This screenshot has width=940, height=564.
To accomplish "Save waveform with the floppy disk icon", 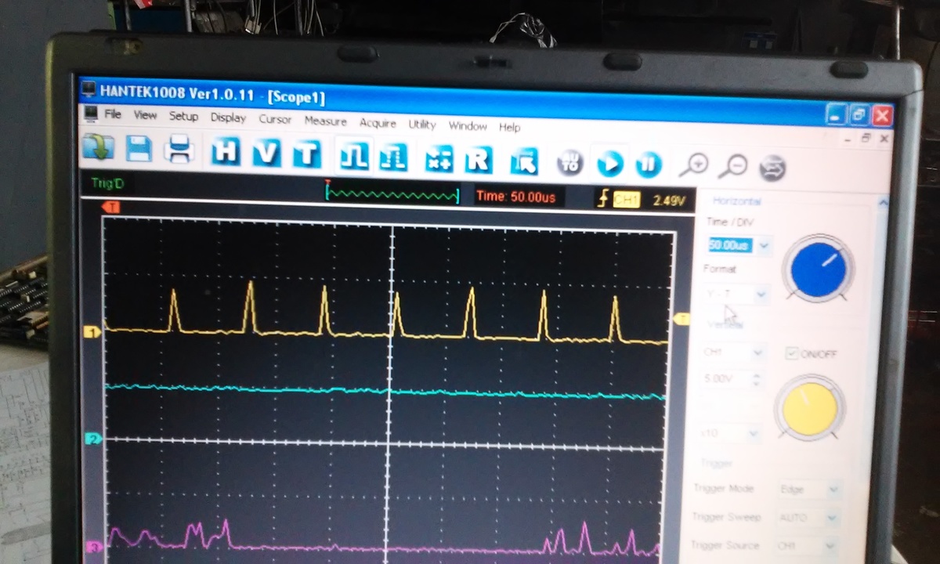I will pyautogui.click(x=139, y=147).
